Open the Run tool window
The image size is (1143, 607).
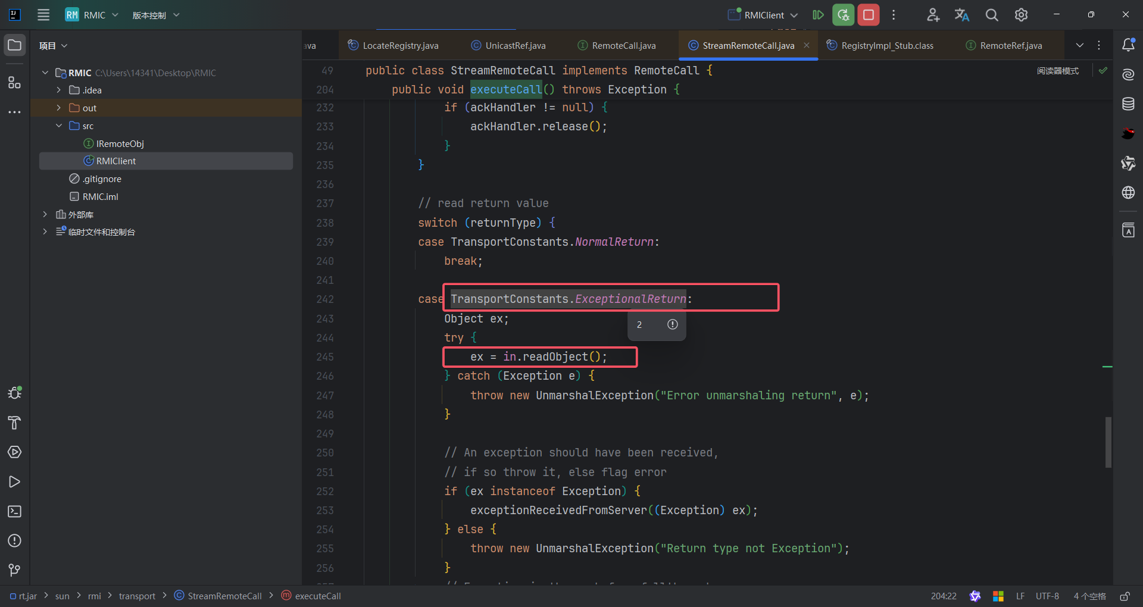tap(15, 482)
